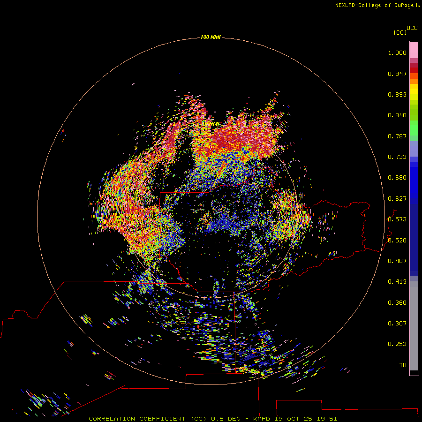Select the 0.520 scale value
The image size is (422, 422).
(x=397, y=241)
